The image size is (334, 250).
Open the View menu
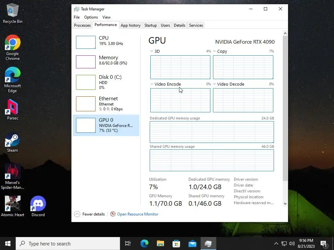click(x=106, y=17)
